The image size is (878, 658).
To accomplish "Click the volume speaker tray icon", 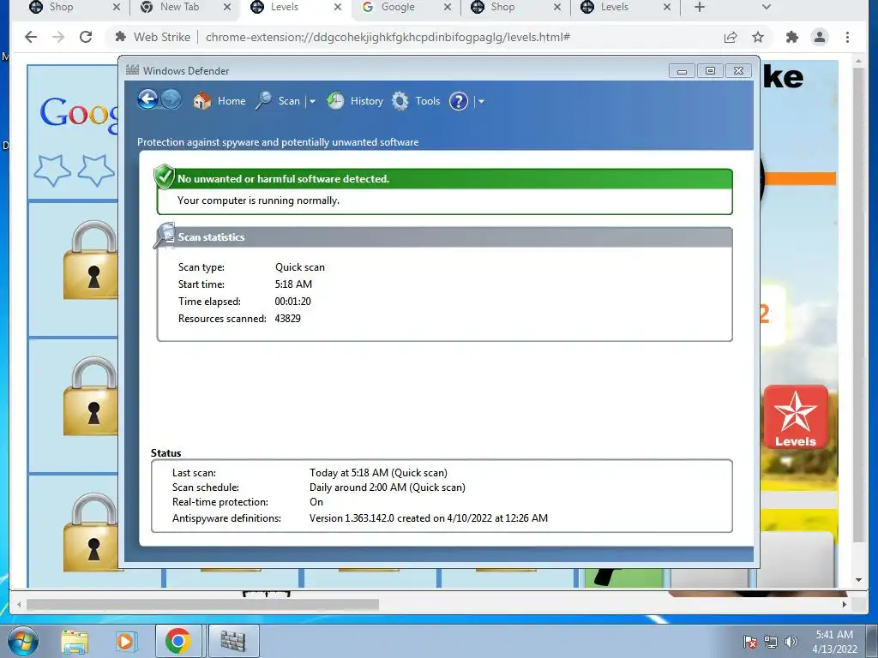I will click(x=791, y=642).
